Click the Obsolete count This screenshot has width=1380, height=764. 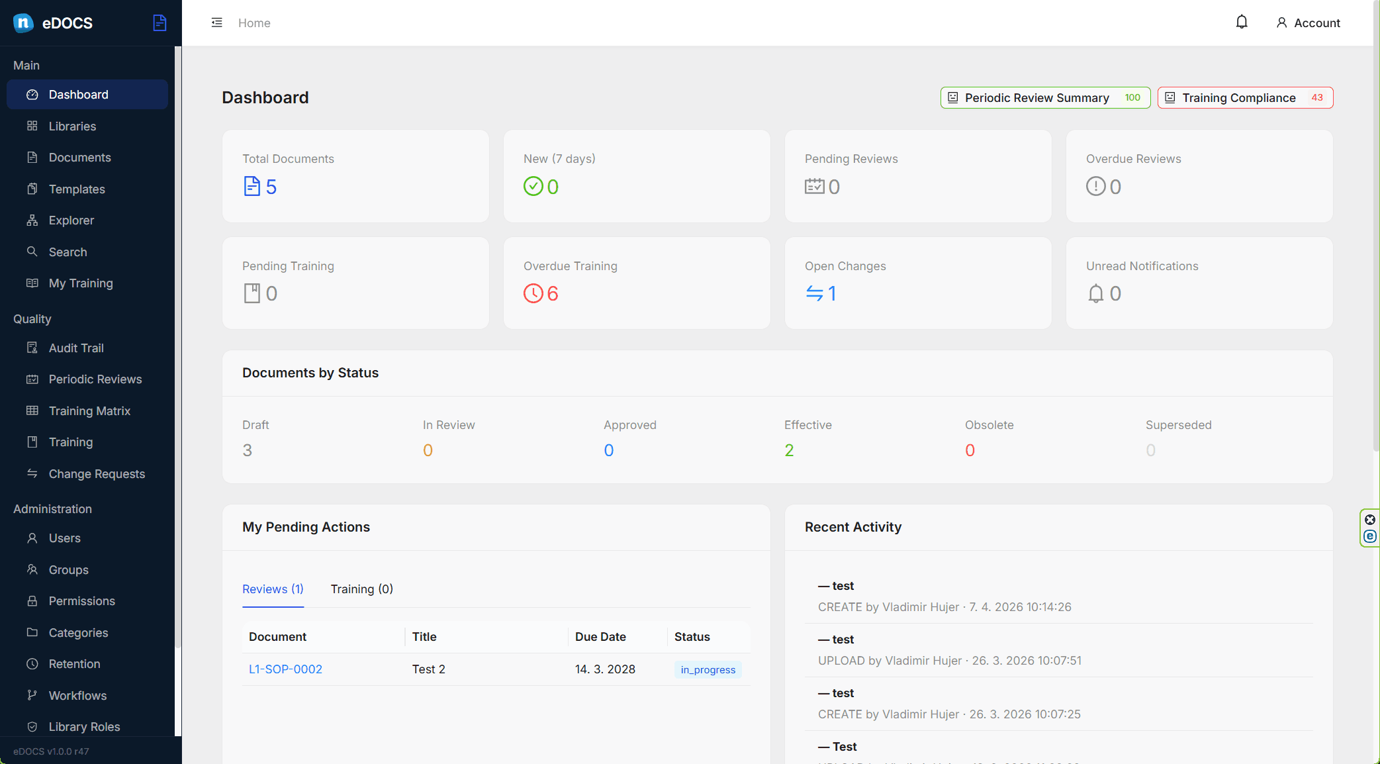tap(970, 450)
